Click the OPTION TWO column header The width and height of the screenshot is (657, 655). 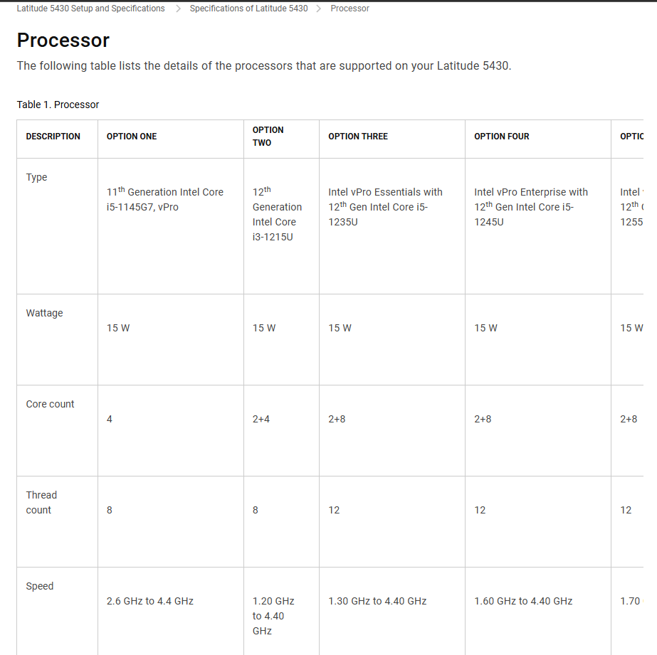(x=268, y=136)
